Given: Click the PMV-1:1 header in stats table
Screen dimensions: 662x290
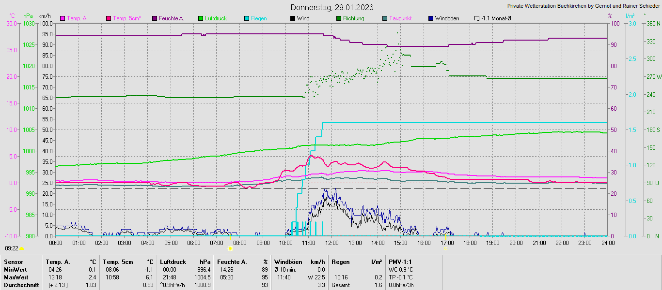Looking at the screenshot, I should [400, 262].
